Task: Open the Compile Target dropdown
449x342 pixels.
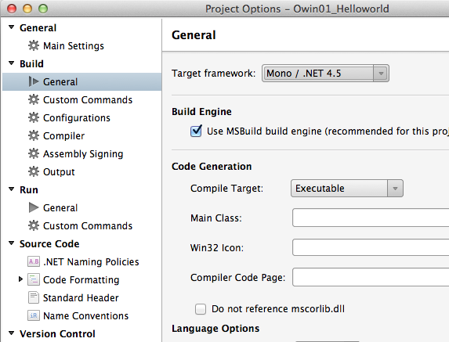Action: coord(347,189)
